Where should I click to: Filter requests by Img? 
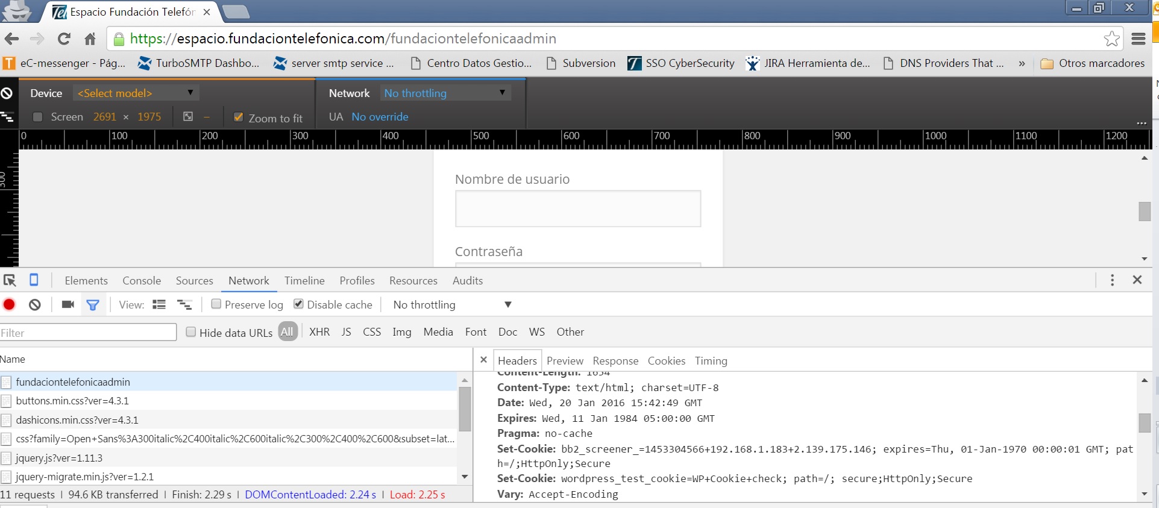coord(402,332)
